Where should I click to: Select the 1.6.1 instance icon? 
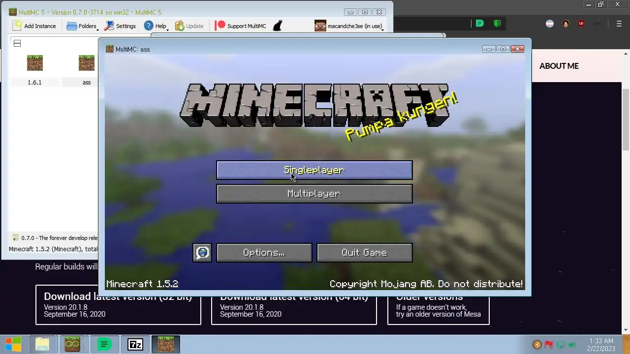(34, 63)
